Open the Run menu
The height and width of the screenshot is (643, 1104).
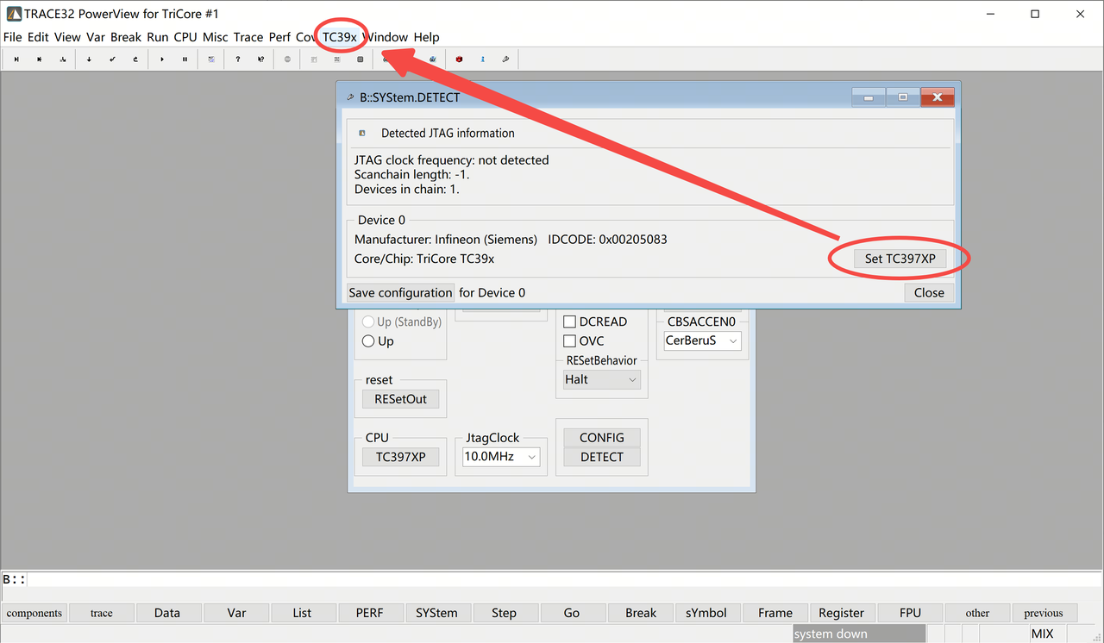[158, 37]
